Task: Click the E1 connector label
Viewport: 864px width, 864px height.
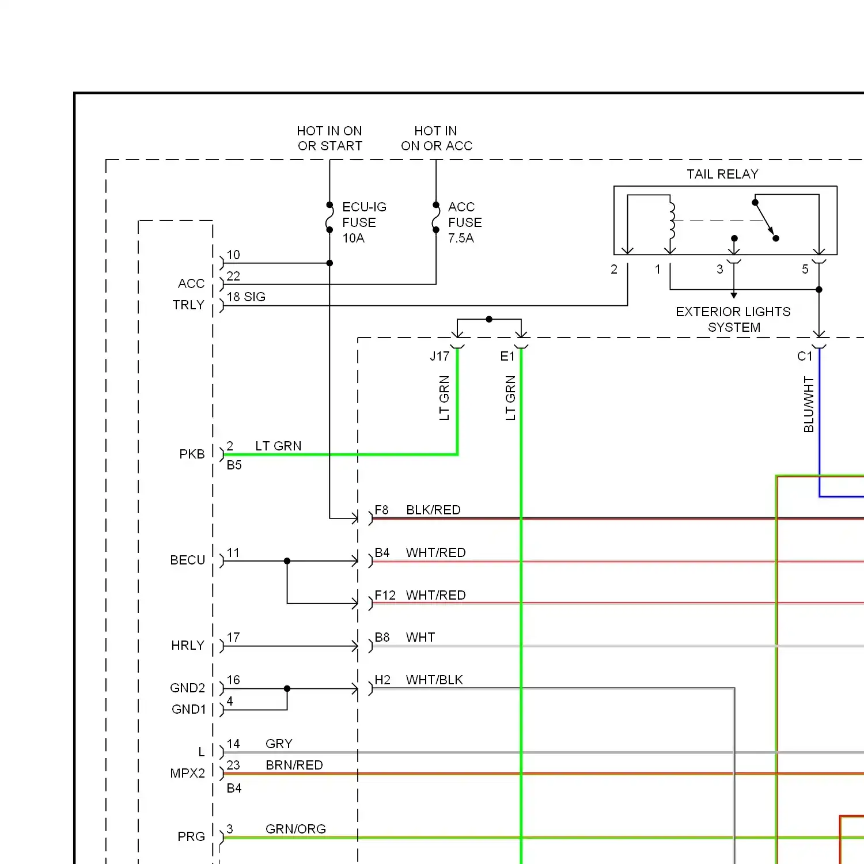Action: 507,357
